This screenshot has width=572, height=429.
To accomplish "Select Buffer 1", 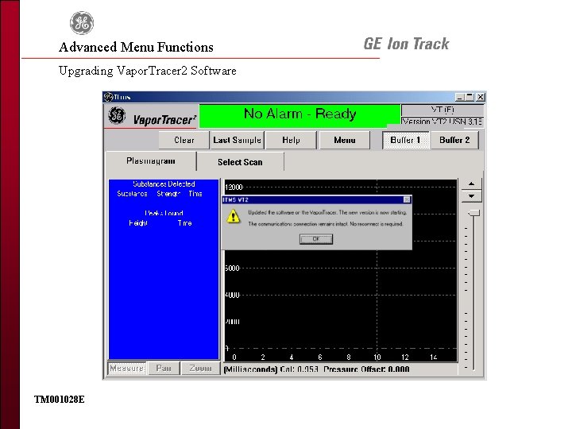I will 405,140.
